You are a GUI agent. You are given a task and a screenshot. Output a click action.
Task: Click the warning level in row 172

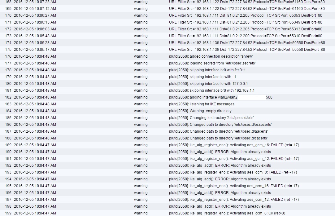click(141, 29)
